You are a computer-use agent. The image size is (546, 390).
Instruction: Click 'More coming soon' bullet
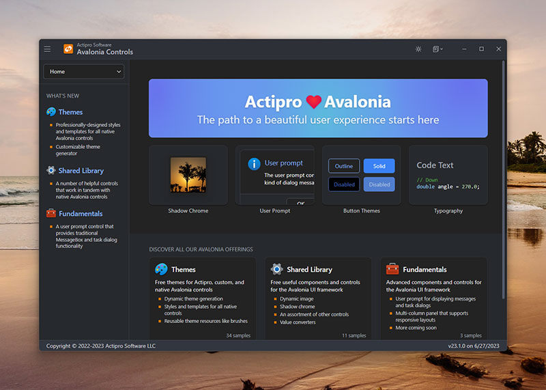coord(416,328)
